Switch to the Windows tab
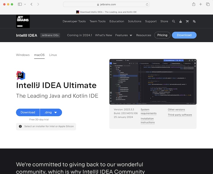213x174 pixels. click(x=23, y=55)
